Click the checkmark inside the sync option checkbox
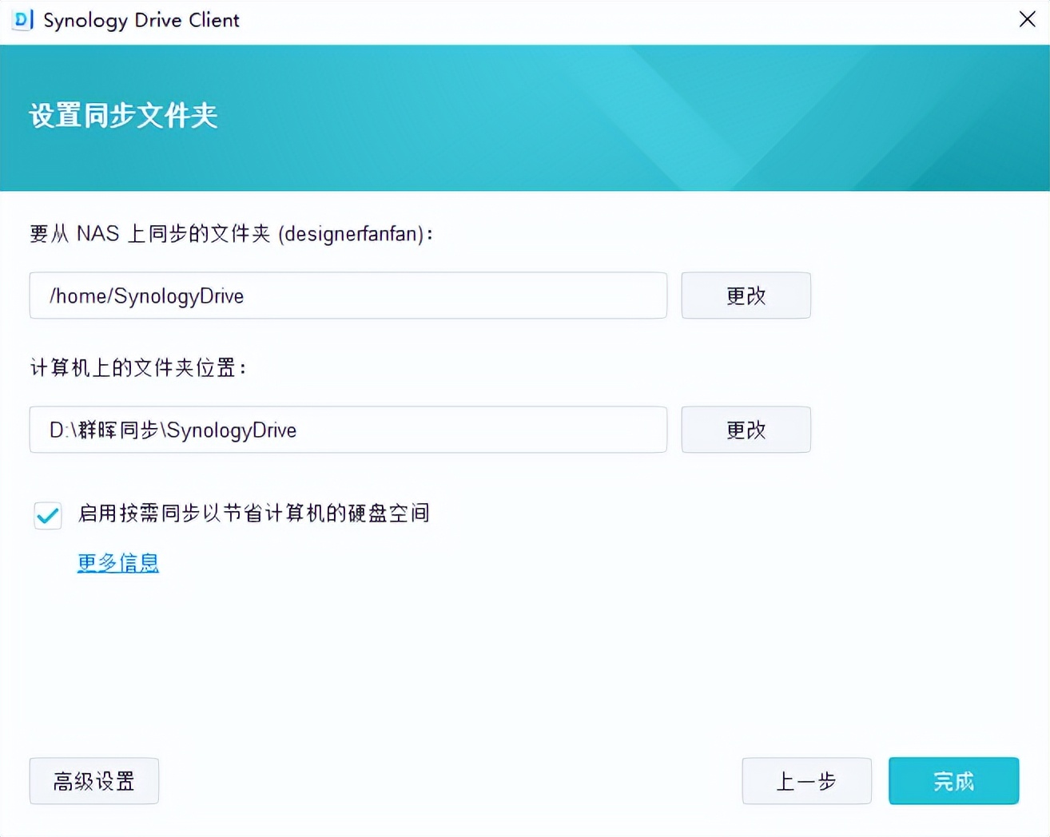The height and width of the screenshot is (837, 1050). click(x=48, y=516)
